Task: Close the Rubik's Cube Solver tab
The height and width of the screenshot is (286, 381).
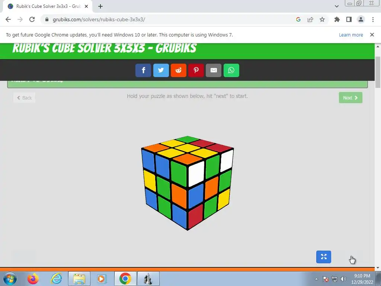Action: pos(86,6)
